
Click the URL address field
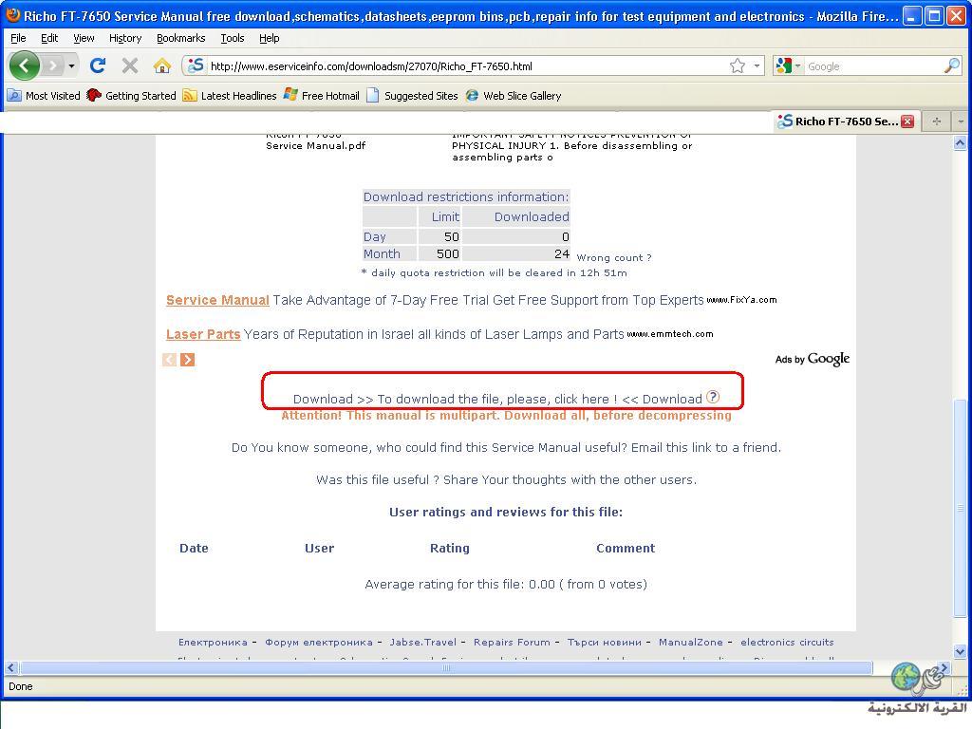[x=466, y=66]
